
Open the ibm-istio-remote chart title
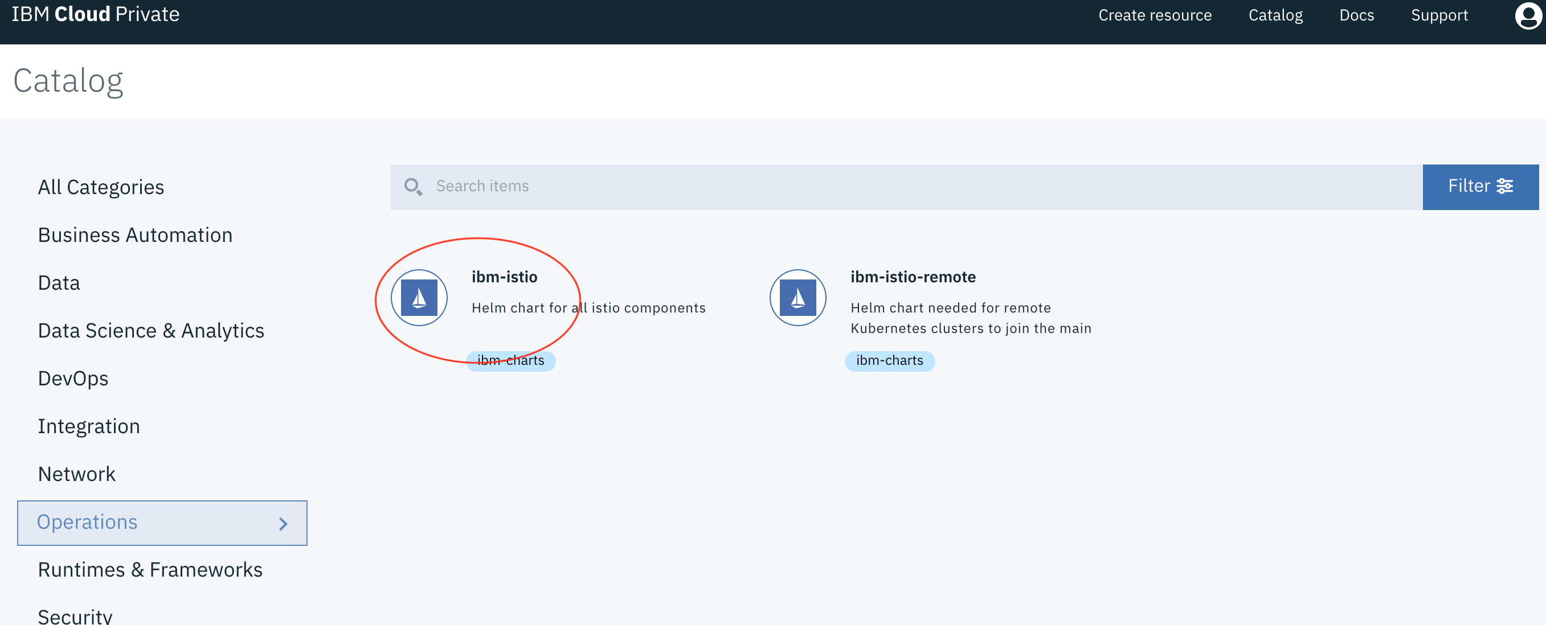point(913,277)
